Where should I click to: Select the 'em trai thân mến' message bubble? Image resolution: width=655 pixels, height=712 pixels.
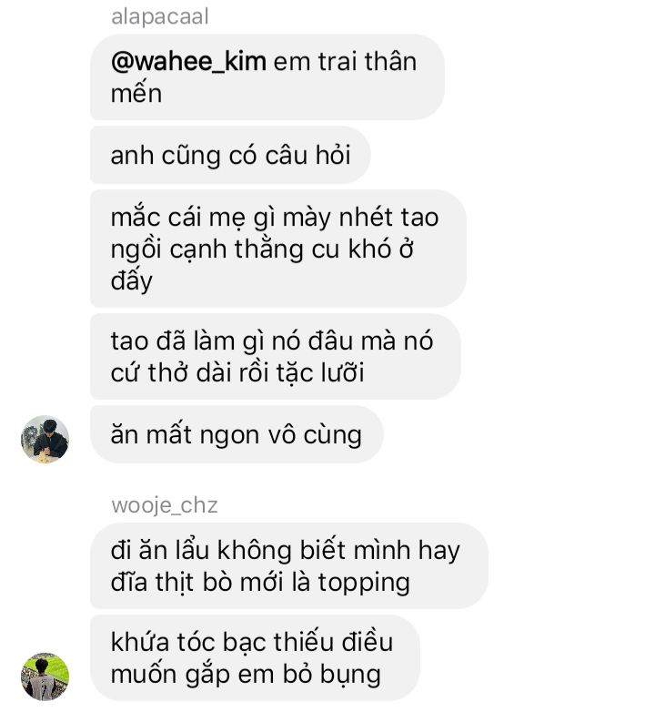click(x=267, y=77)
